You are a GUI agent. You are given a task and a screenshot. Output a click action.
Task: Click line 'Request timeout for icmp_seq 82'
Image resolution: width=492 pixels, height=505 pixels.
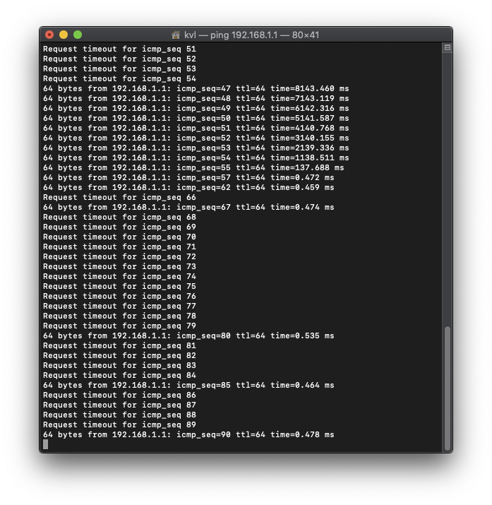[119, 355]
